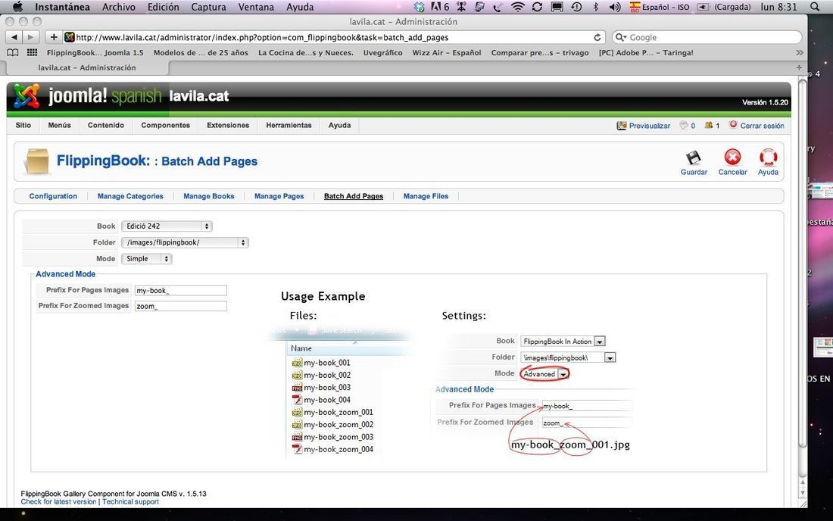This screenshot has width=833, height=521.
Task: Open the volume control in menu bar
Action: [615, 7]
